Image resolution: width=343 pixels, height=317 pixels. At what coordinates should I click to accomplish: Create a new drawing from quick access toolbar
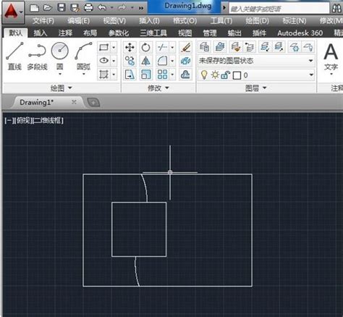34,8
